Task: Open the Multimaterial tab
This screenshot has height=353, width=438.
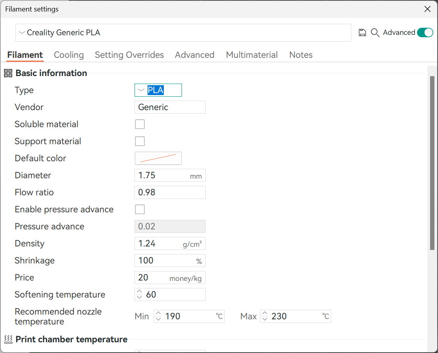Action: click(x=252, y=55)
